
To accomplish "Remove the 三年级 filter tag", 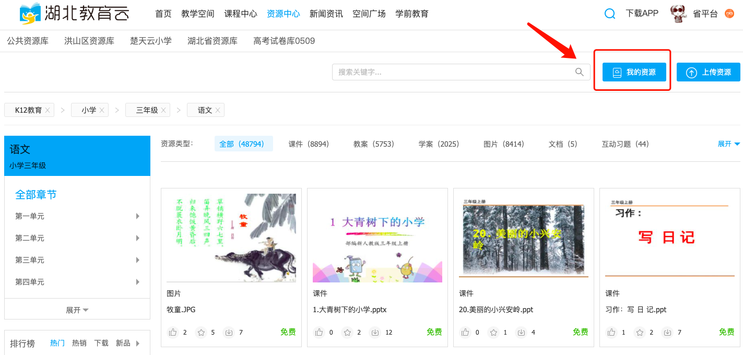I will [x=163, y=110].
